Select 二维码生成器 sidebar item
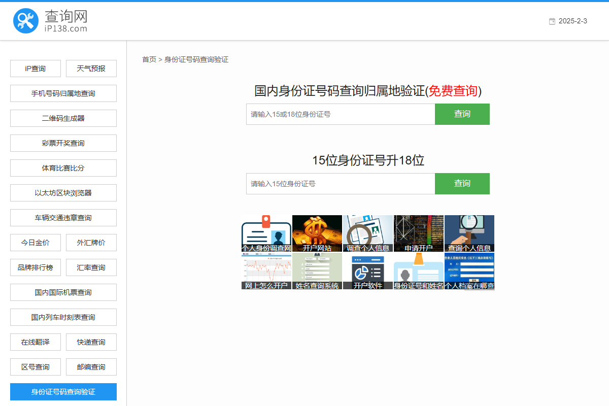Screen dimensions: 609x406 [63, 118]
